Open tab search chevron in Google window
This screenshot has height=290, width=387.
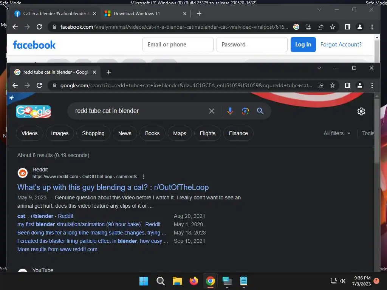(x=319, y=68)
